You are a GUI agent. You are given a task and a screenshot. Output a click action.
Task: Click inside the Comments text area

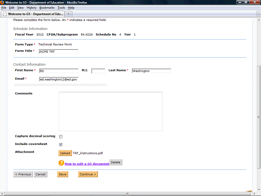[x=111, y=111]
